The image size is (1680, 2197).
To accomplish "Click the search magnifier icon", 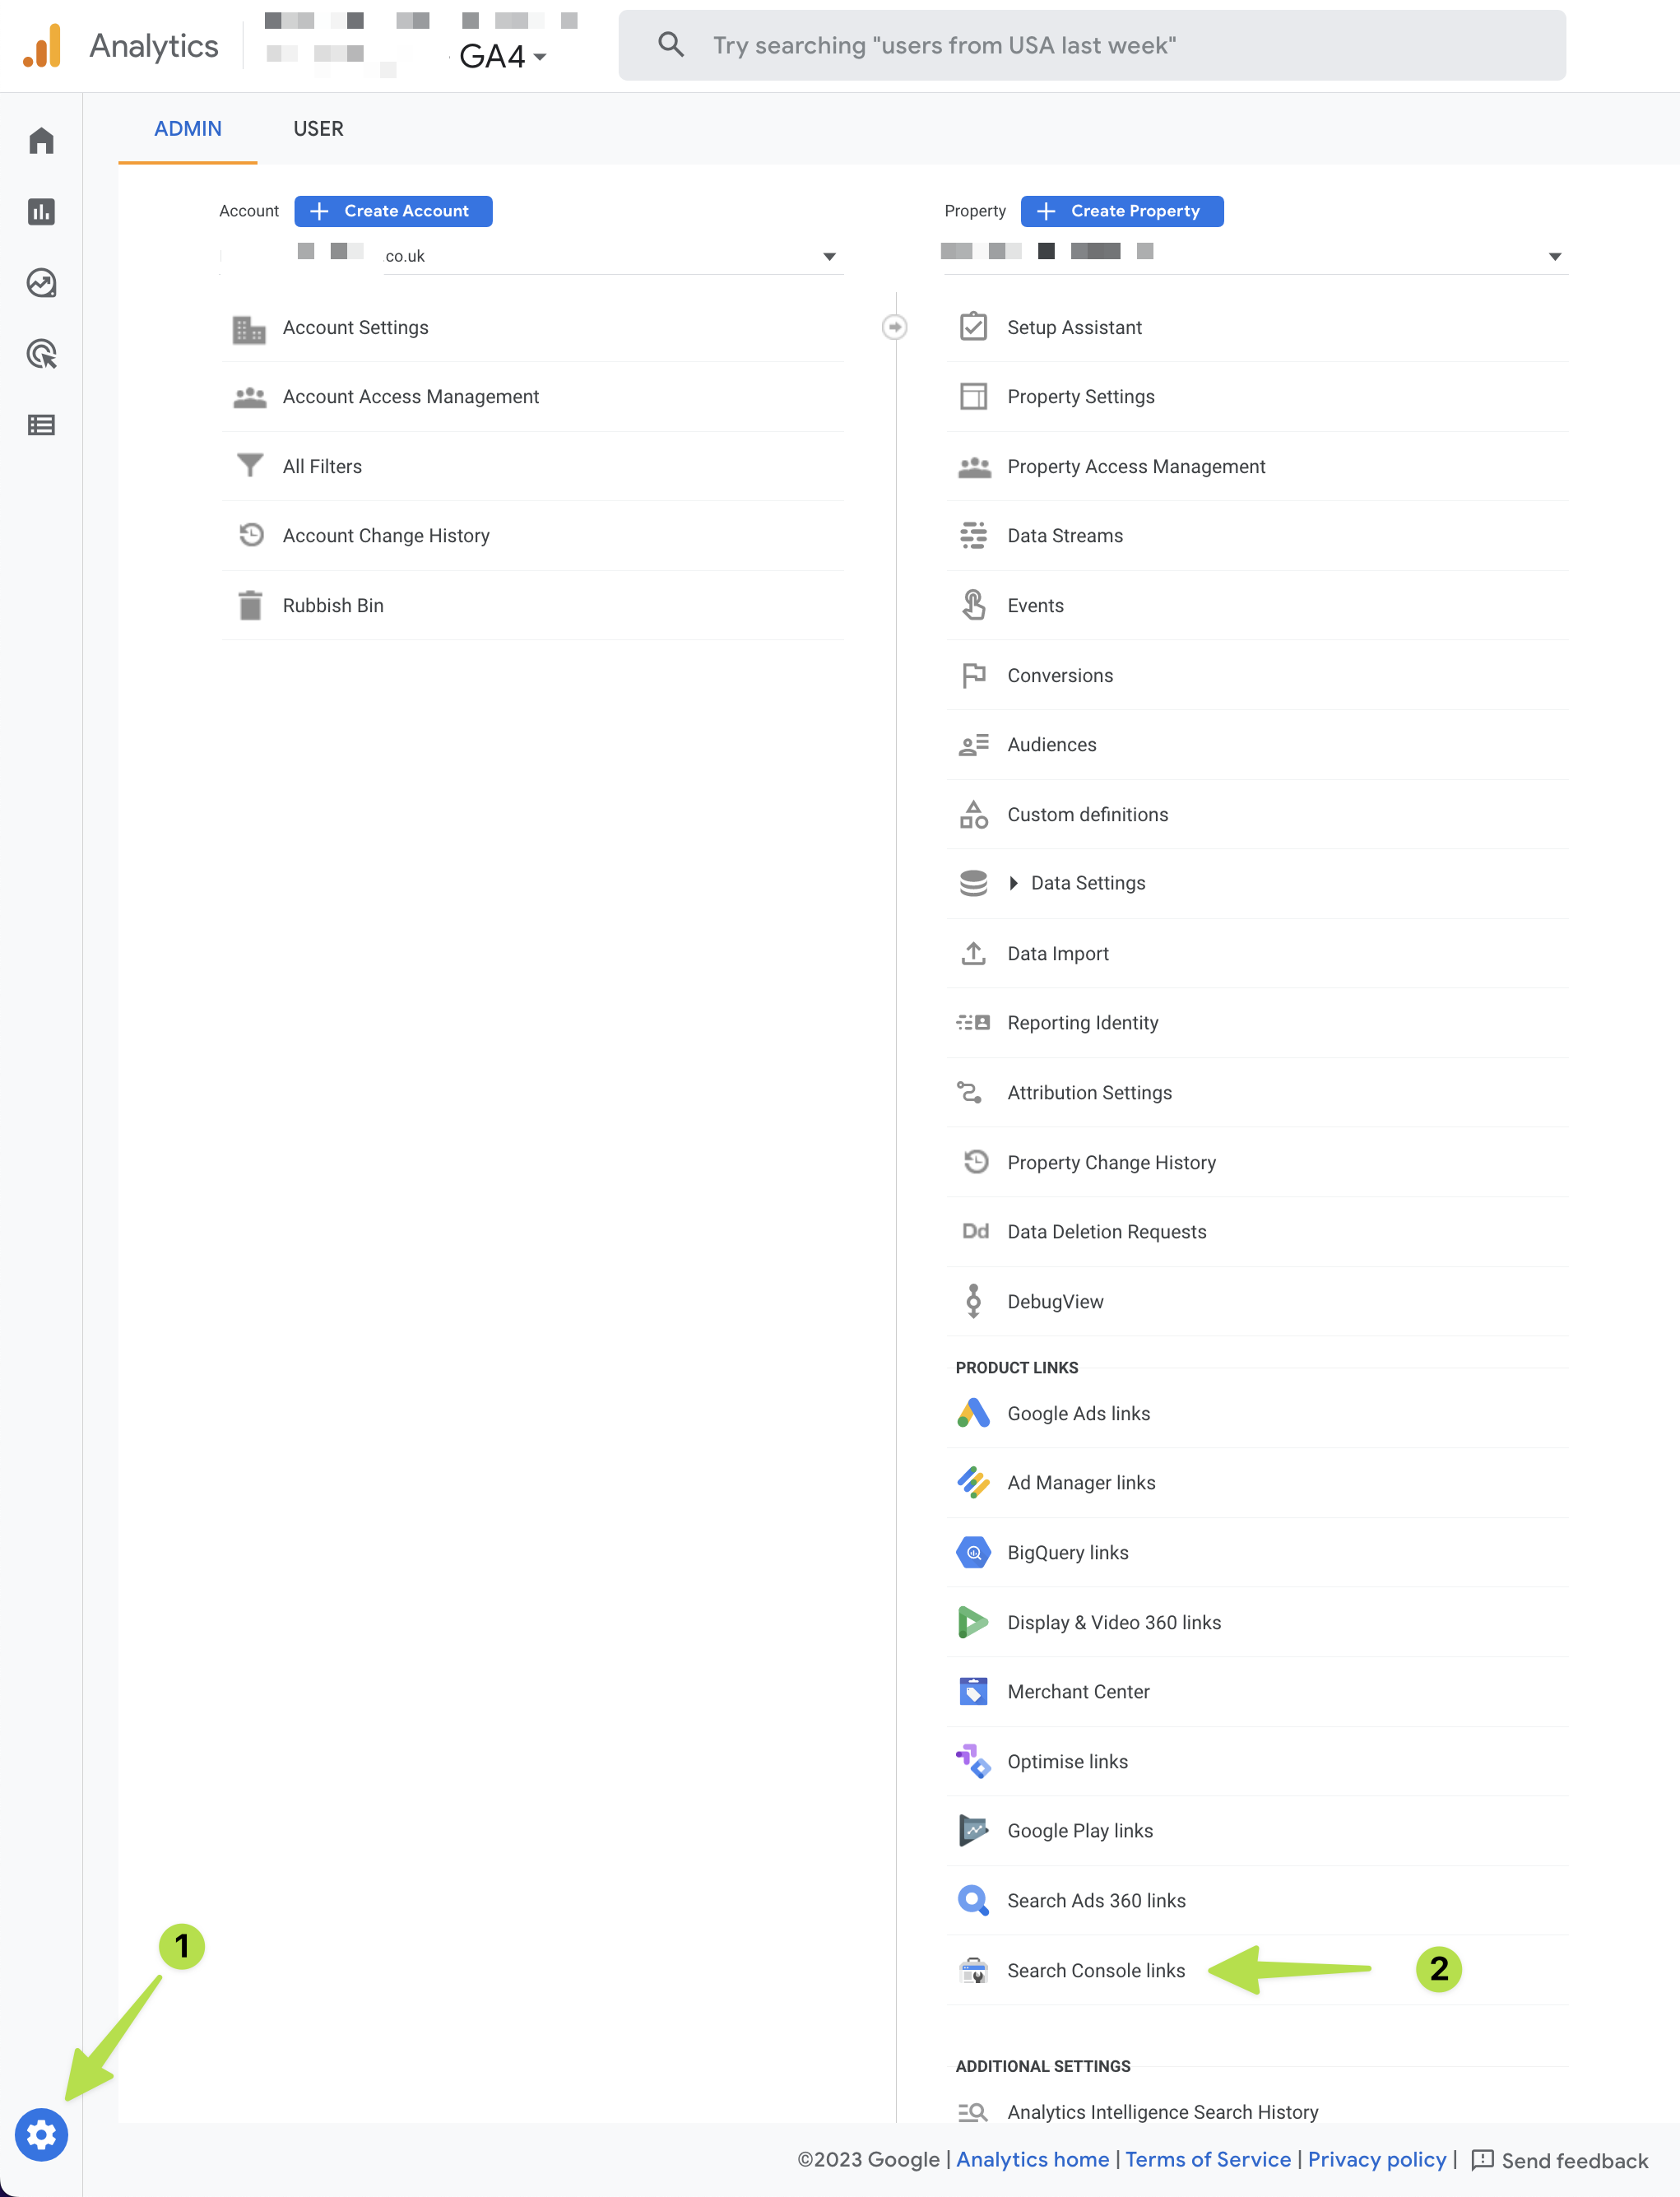I will (x=671, y=44).
